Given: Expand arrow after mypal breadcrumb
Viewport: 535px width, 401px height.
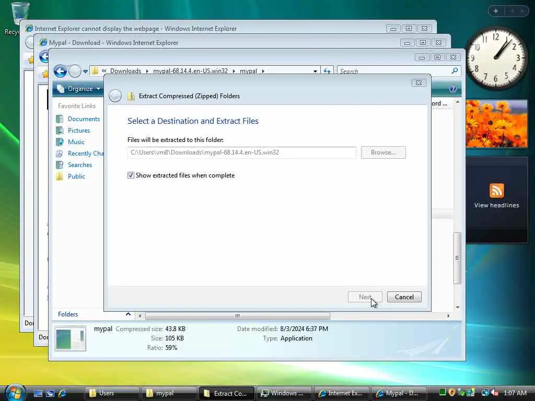Looking at the screenshot, I should click(263, 71).
